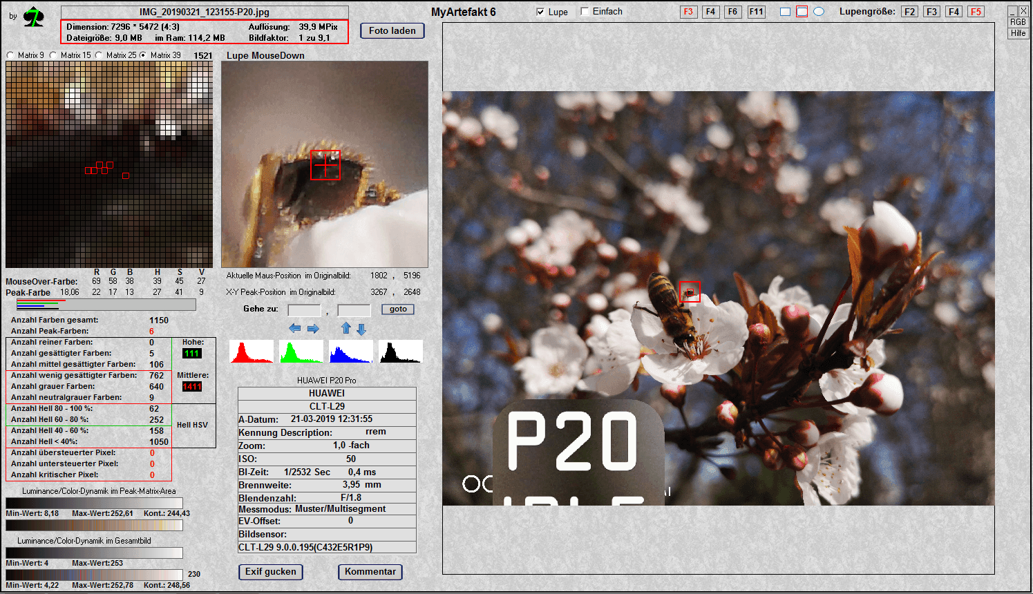Viewport: 1033px width, 594px height.
Task: Click the A-Datum 21-03-2019 12:31:55 row
Action: point(327,419)
